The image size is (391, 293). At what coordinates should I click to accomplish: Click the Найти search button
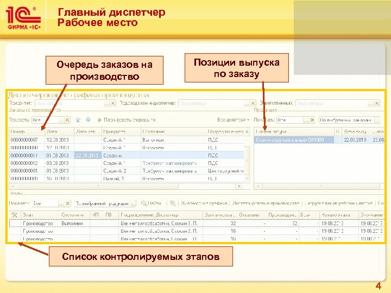tap(151, 203)
